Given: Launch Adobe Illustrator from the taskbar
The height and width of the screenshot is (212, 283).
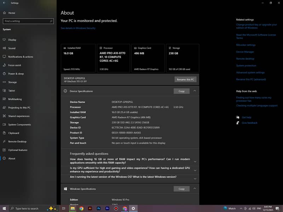Looking at the screenshot, I should tap(90, 208).
